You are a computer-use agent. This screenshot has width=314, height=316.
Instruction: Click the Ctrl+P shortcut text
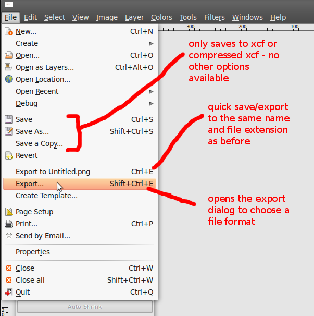pos(142,224)
